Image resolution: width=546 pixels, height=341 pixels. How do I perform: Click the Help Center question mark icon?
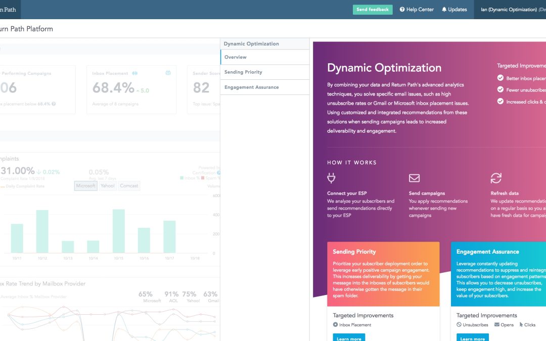[402, 10]
